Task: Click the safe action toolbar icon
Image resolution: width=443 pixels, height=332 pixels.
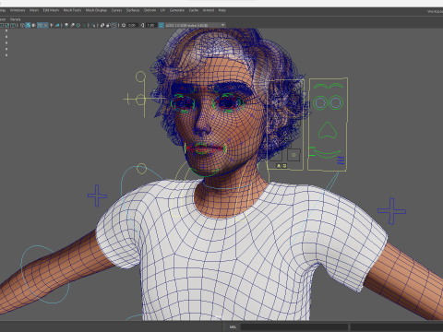Action: pyautogui.click(x=6, y=25)
